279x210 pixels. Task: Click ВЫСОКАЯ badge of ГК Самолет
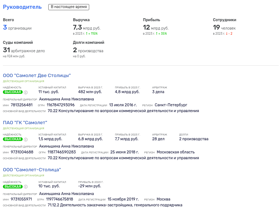13,139
